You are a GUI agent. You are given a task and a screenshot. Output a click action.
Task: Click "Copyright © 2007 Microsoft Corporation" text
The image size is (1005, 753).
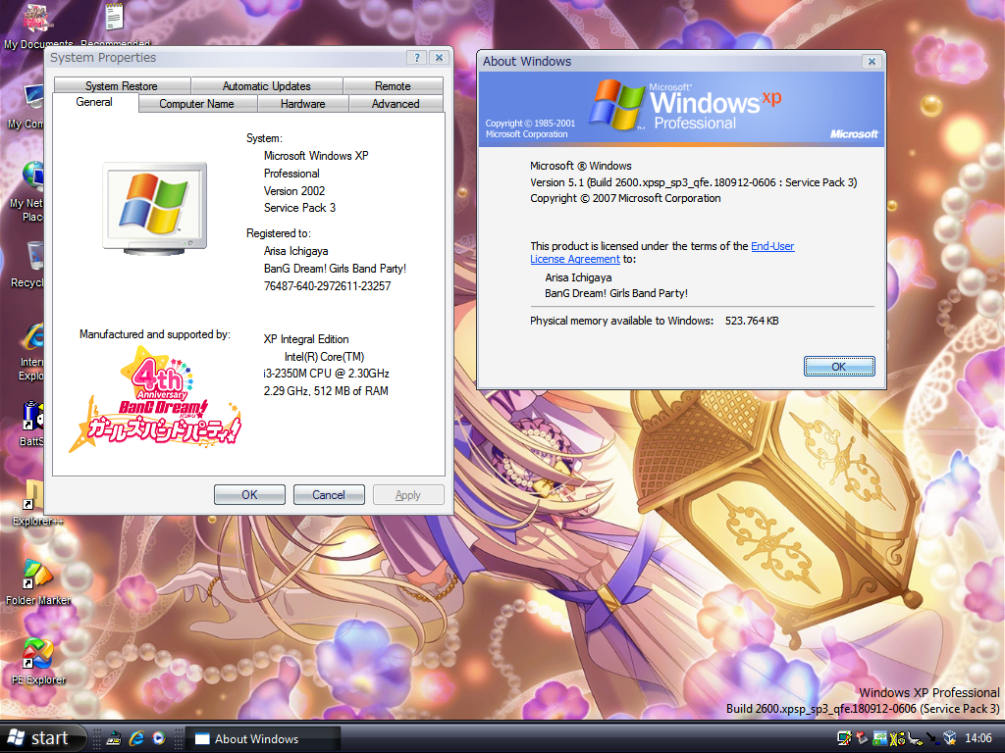[625, 198]
